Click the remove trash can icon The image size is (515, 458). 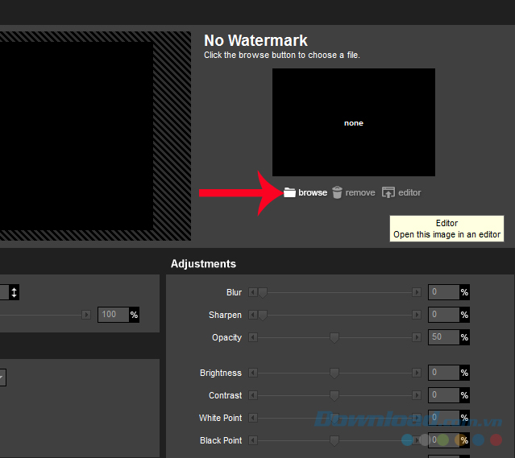(x=337, y=192)
